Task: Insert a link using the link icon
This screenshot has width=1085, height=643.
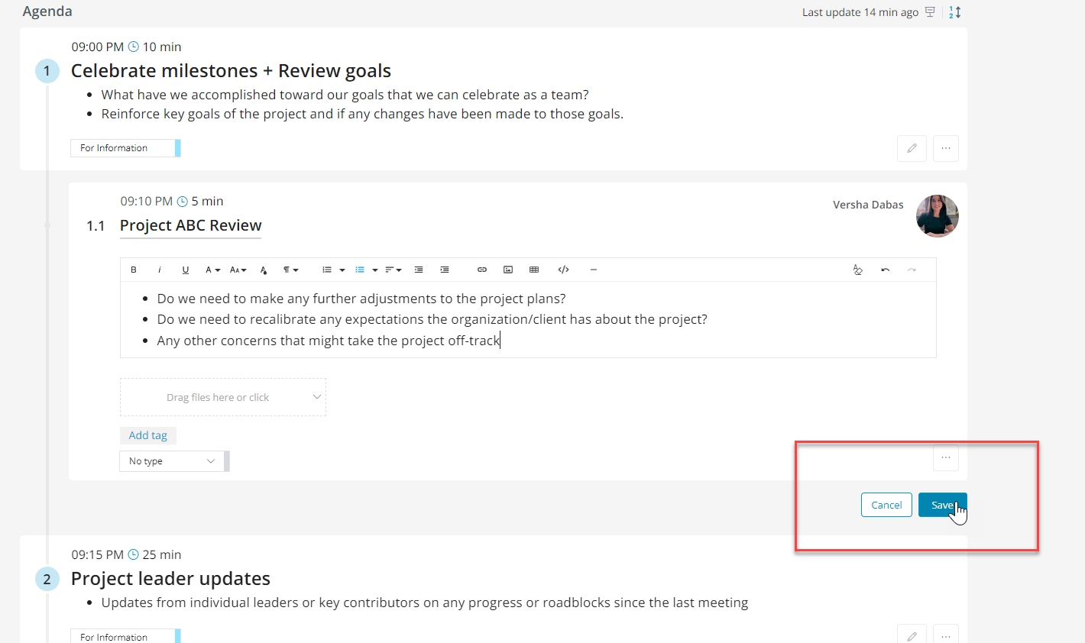Action: (482, 270)
